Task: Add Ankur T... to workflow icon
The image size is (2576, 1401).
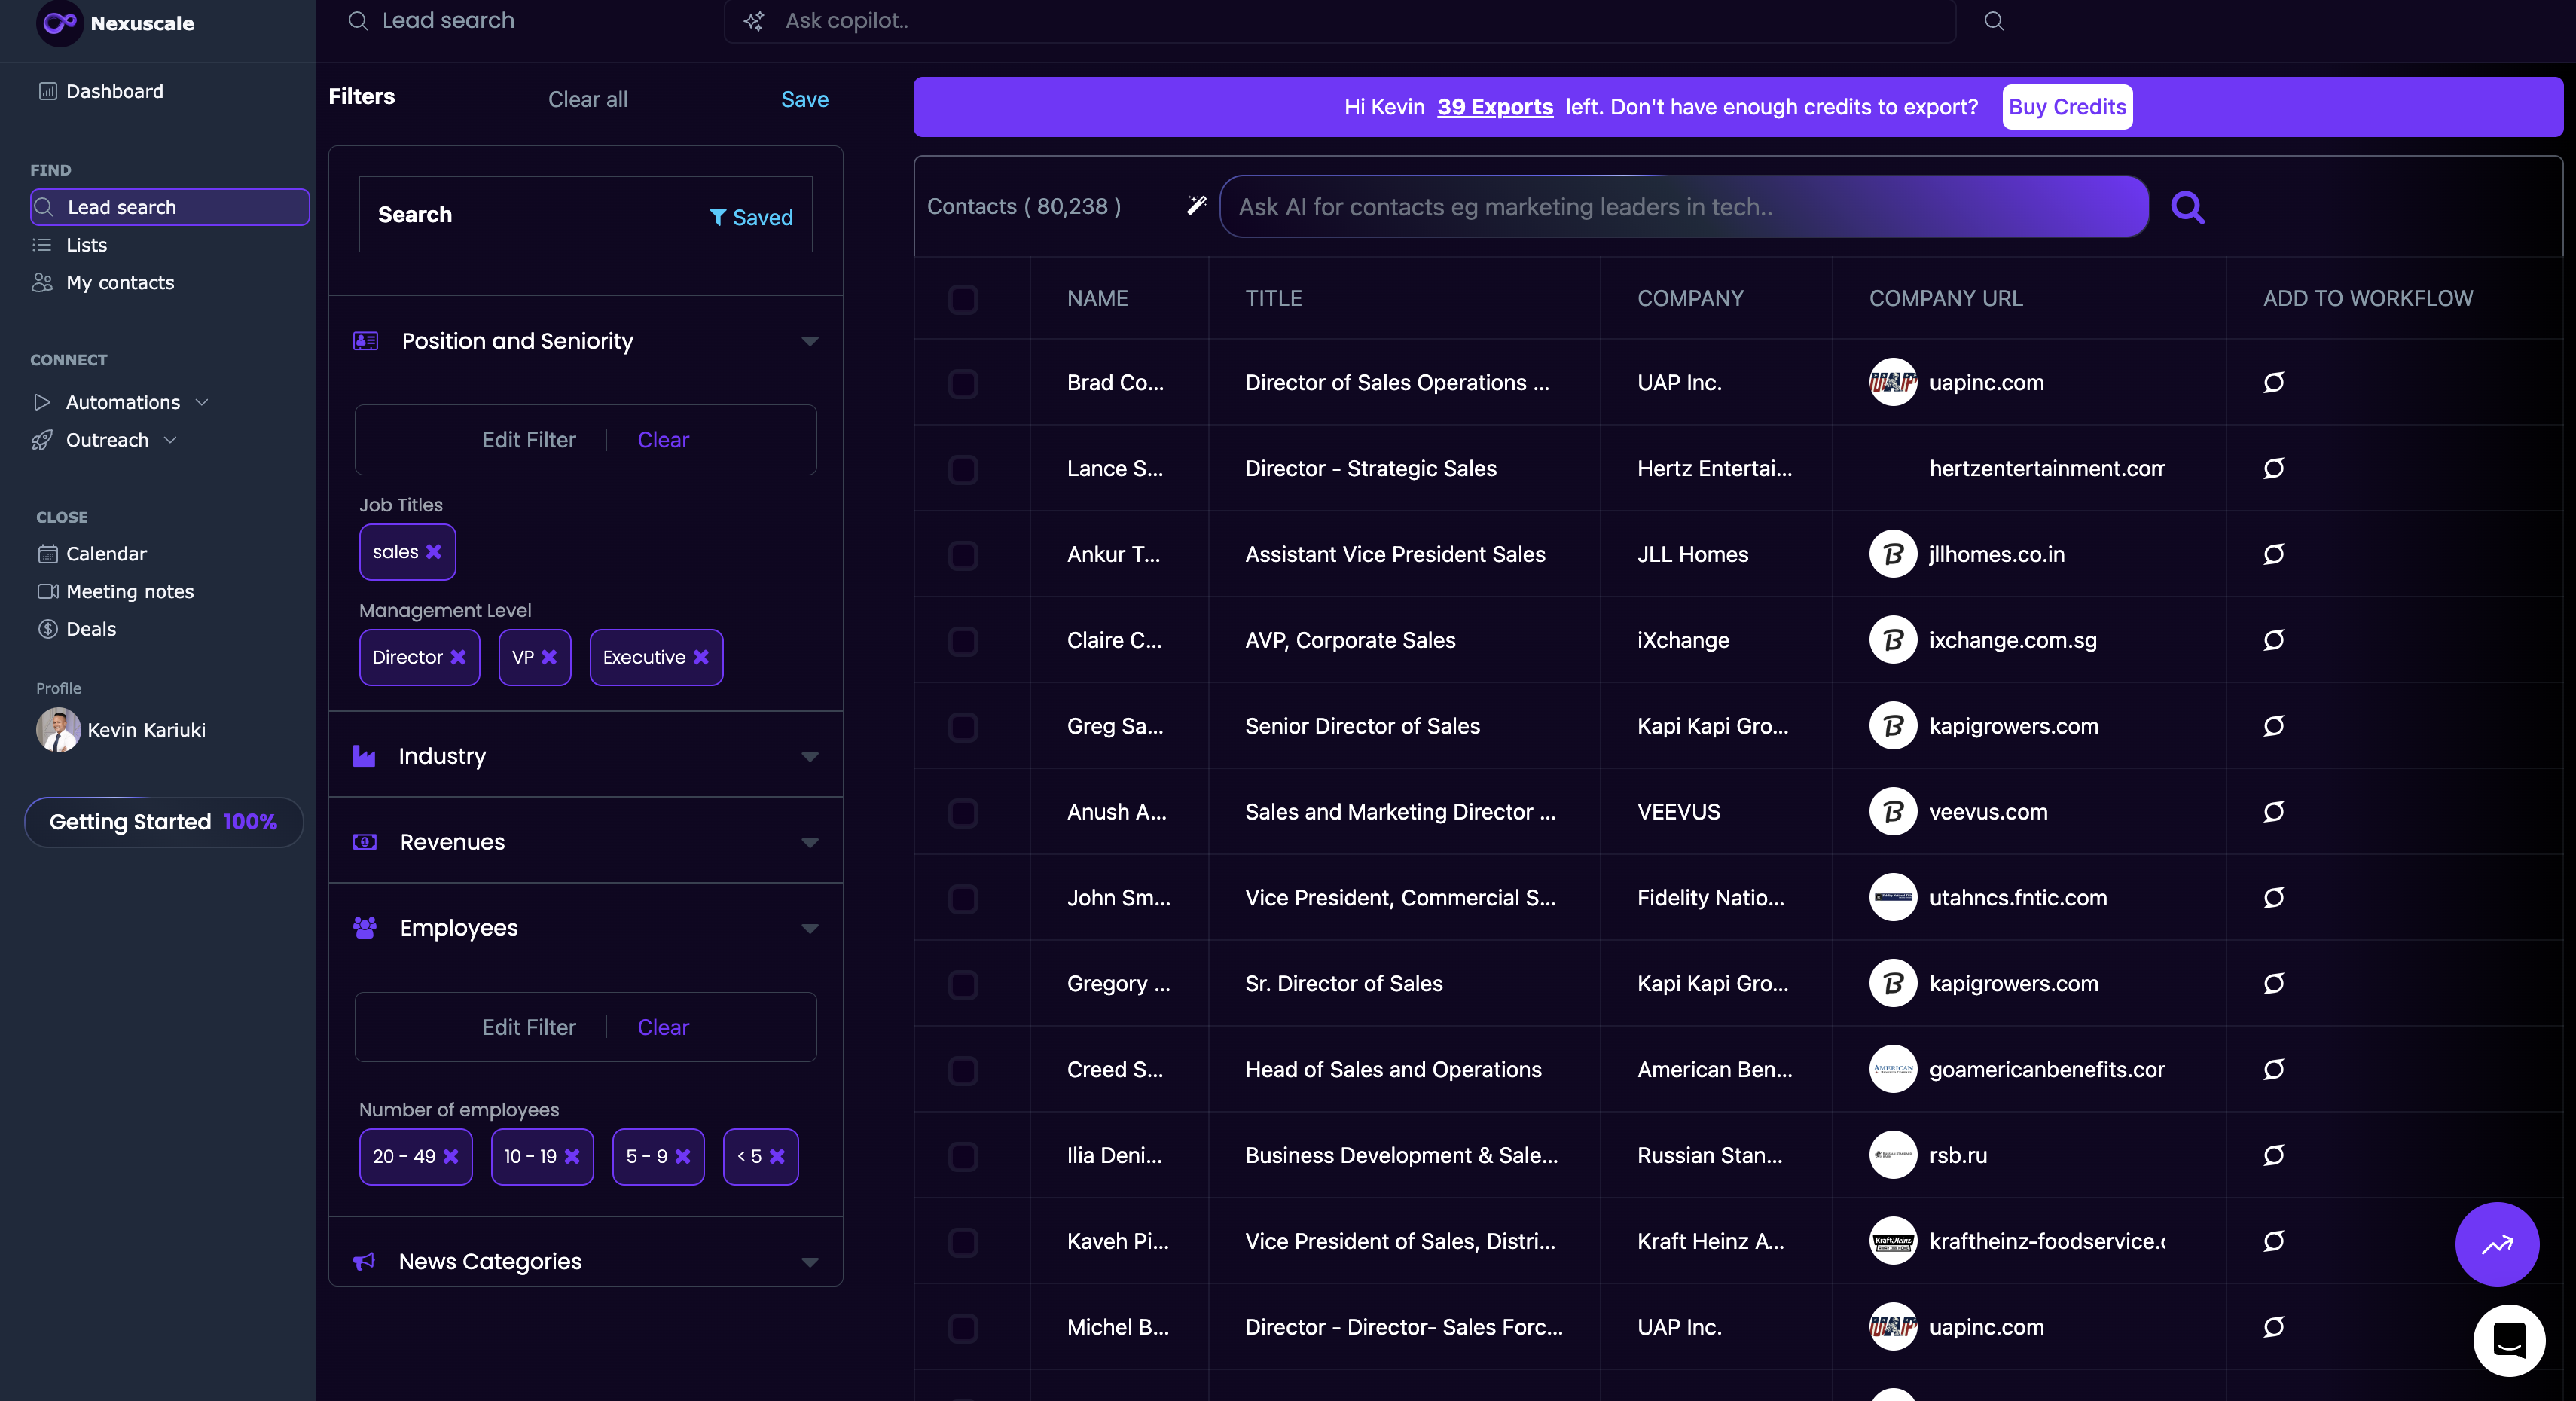Action: coord(2273,554)
